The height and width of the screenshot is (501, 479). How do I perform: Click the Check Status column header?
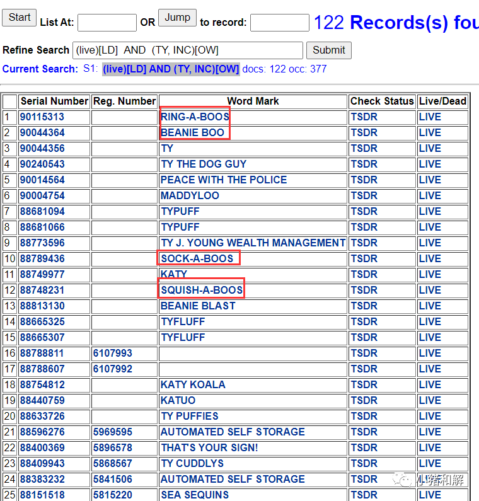pyautogui.click(x=382, y=101)
